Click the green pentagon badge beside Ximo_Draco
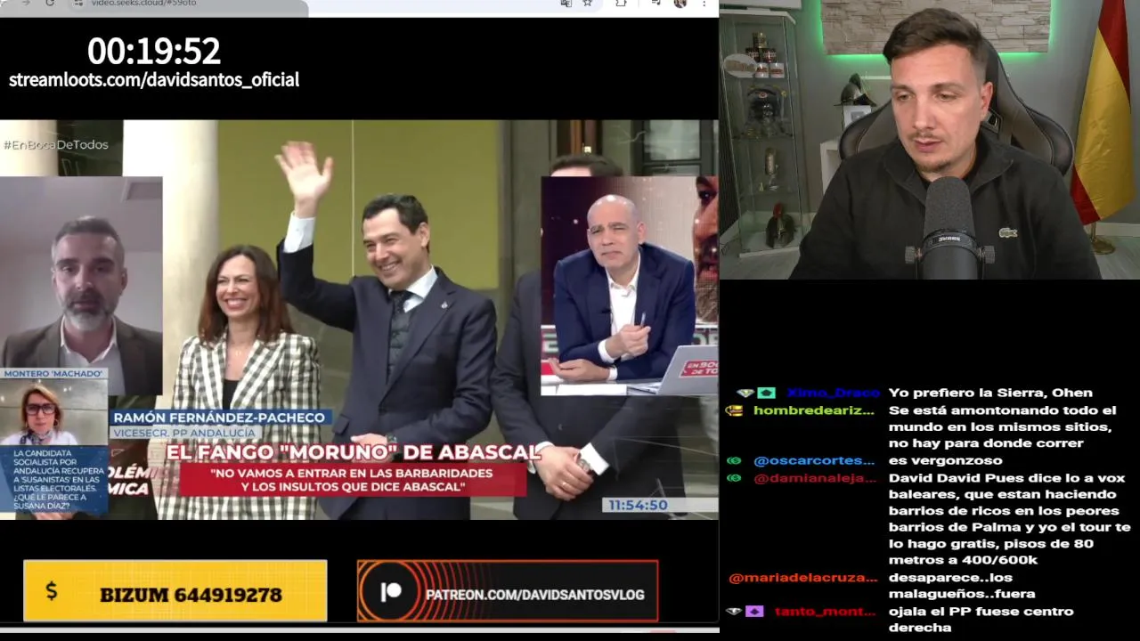Screen dimensions: 1140x641 coord(766,393)
